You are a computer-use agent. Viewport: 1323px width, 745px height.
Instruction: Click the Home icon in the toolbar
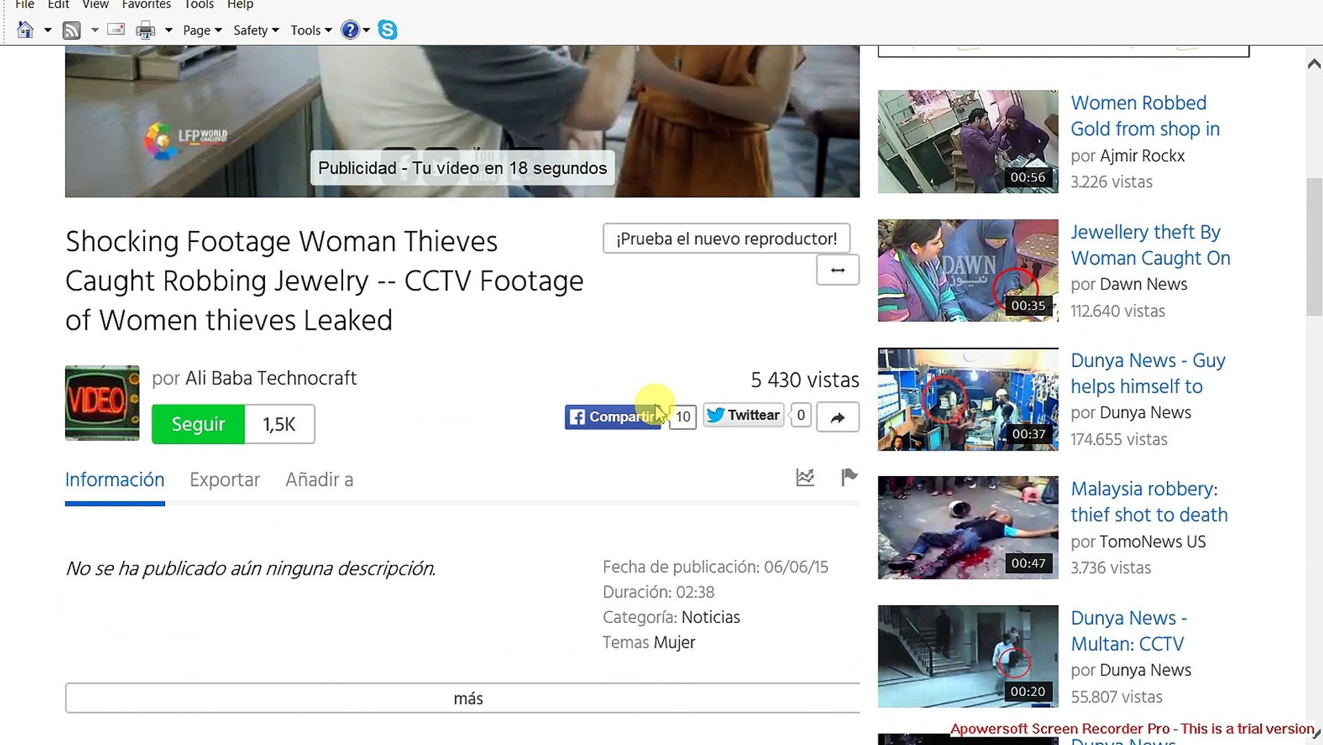pyautogui.click(x=24, y=30)
